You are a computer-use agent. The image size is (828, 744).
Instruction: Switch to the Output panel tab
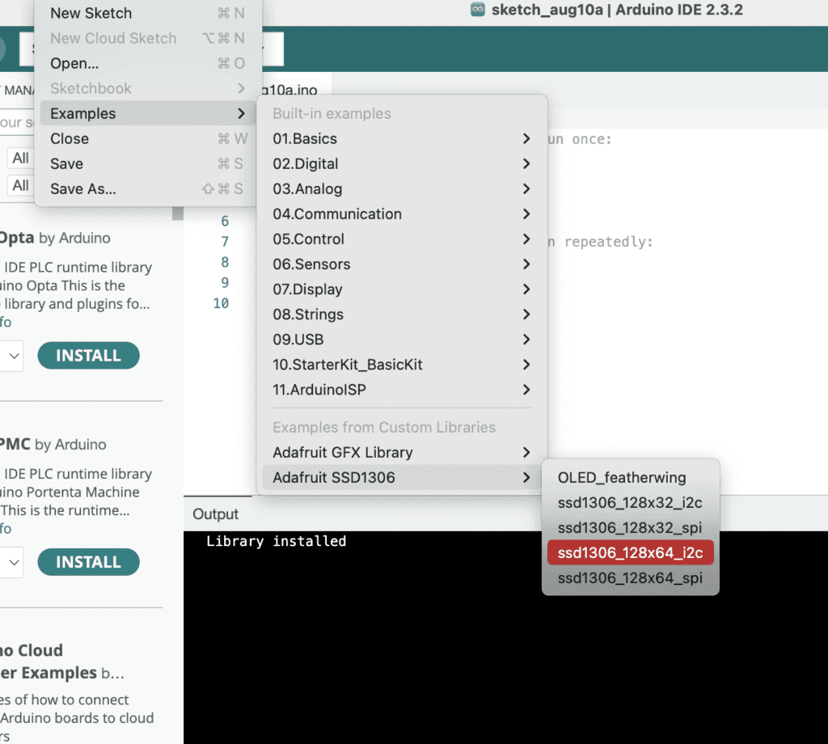click(x=215, y=514)
